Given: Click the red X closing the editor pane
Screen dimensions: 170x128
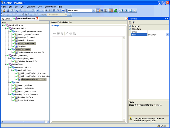Looking at the screenshot, I should (x=126, y=19).
